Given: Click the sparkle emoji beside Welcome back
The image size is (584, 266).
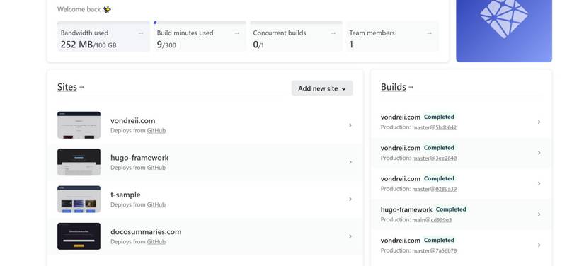Looking at the screenshot, I should 107,9.
